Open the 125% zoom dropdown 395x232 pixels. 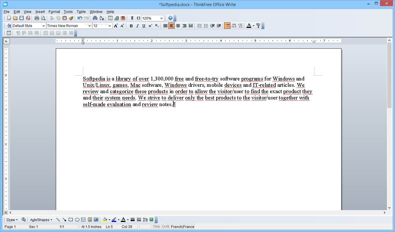(161, 18)
